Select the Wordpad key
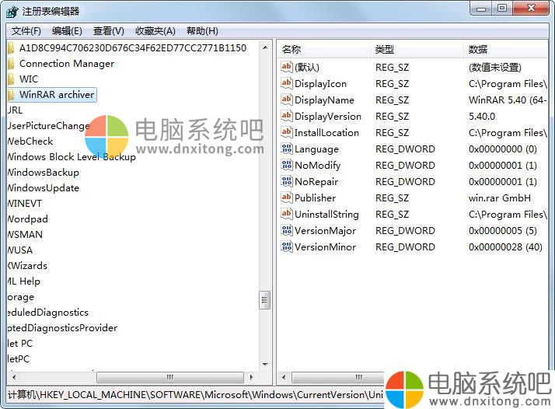This screenshot has width=555, height=409. (28, 219)
